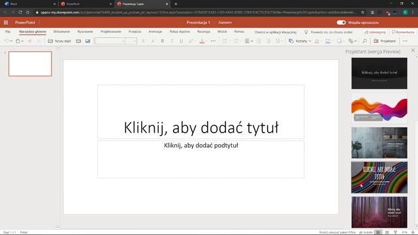Toggle bold formatting
The width and height of the screenshot is (418, 235).
point(162,41)
